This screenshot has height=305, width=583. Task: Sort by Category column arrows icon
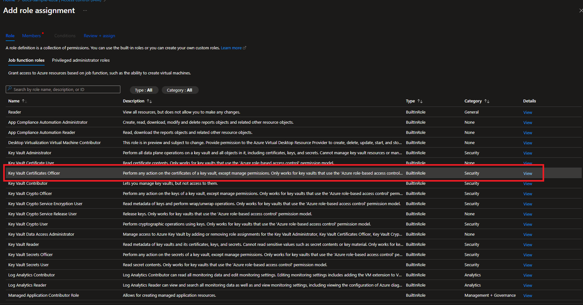pos(487,101)
